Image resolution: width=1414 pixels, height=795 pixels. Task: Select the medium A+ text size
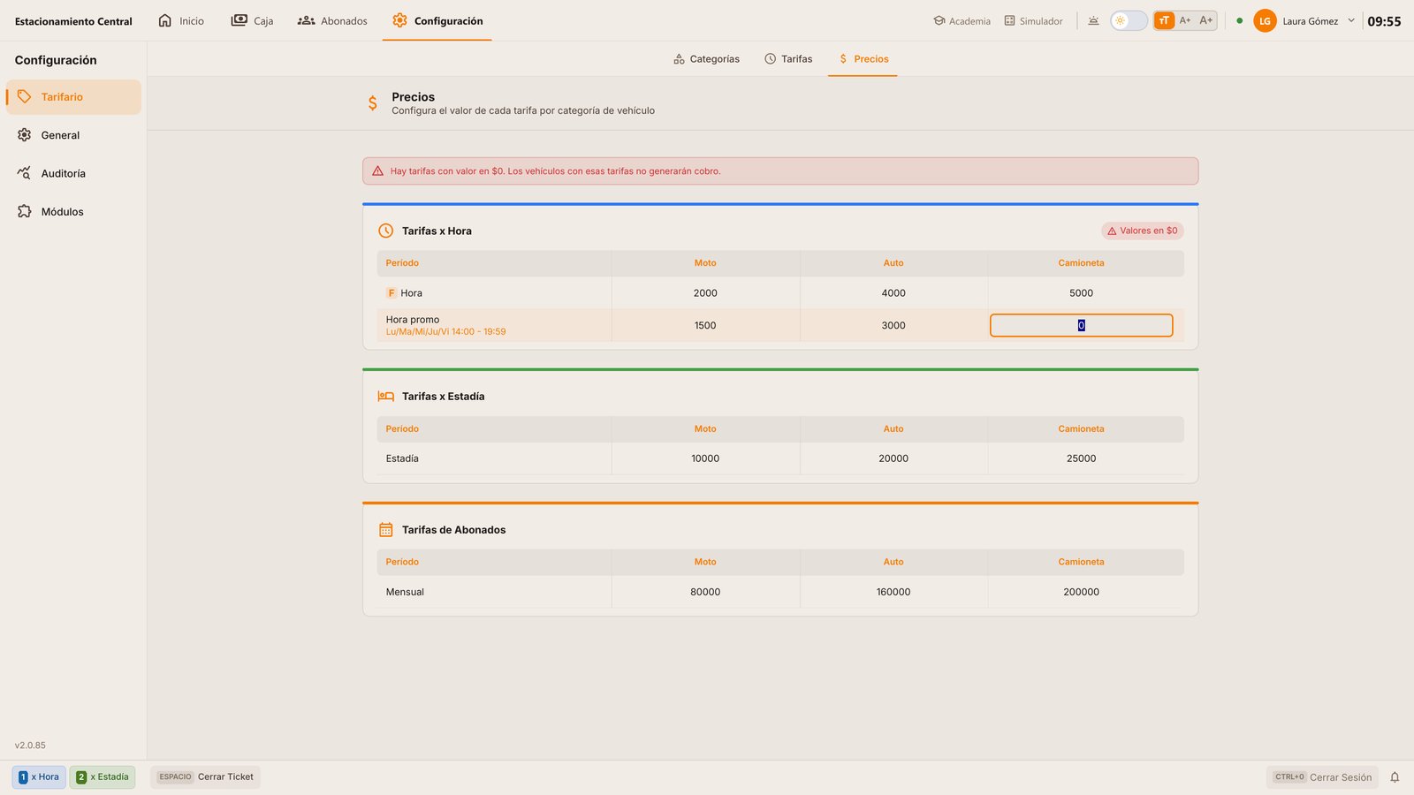(x=1185, y=20)
